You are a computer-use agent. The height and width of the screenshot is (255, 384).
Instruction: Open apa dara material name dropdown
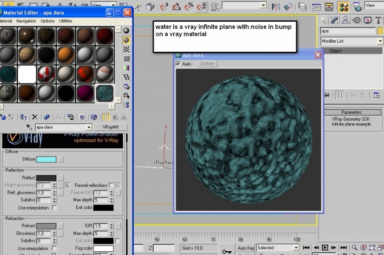pyautogui.click(x=89, y=127)
